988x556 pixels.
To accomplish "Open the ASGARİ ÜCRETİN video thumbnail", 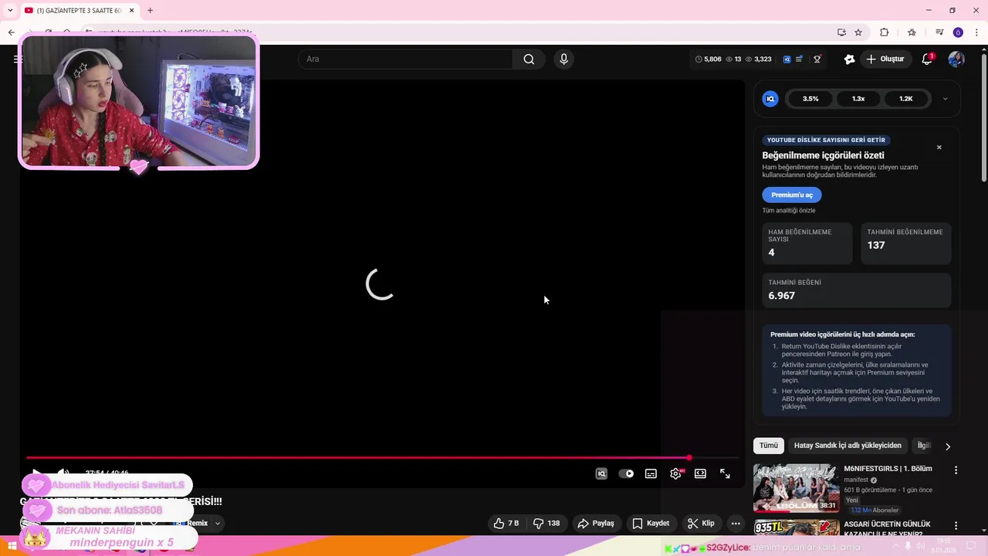I will (796, 527).
